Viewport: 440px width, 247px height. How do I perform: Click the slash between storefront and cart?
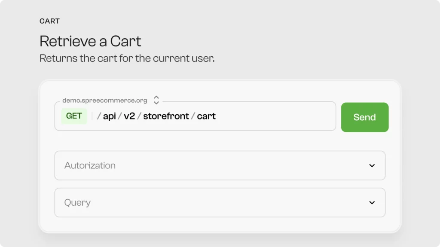pos(193,116)
